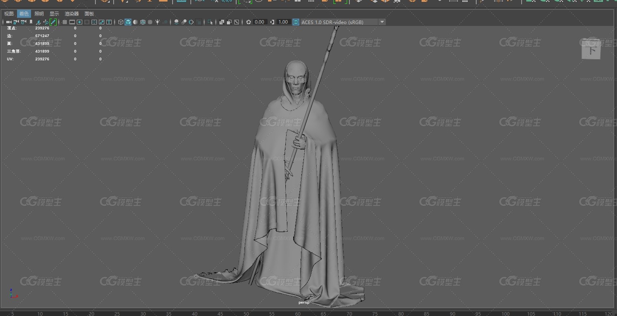Open the 面板 panel menu
Screen dimensions: 617x316
pyautogui.click(x=89, y=14)
